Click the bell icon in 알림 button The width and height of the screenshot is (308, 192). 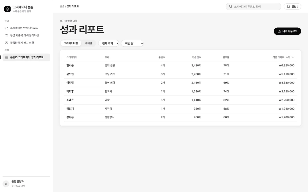(x=288, y=7)
